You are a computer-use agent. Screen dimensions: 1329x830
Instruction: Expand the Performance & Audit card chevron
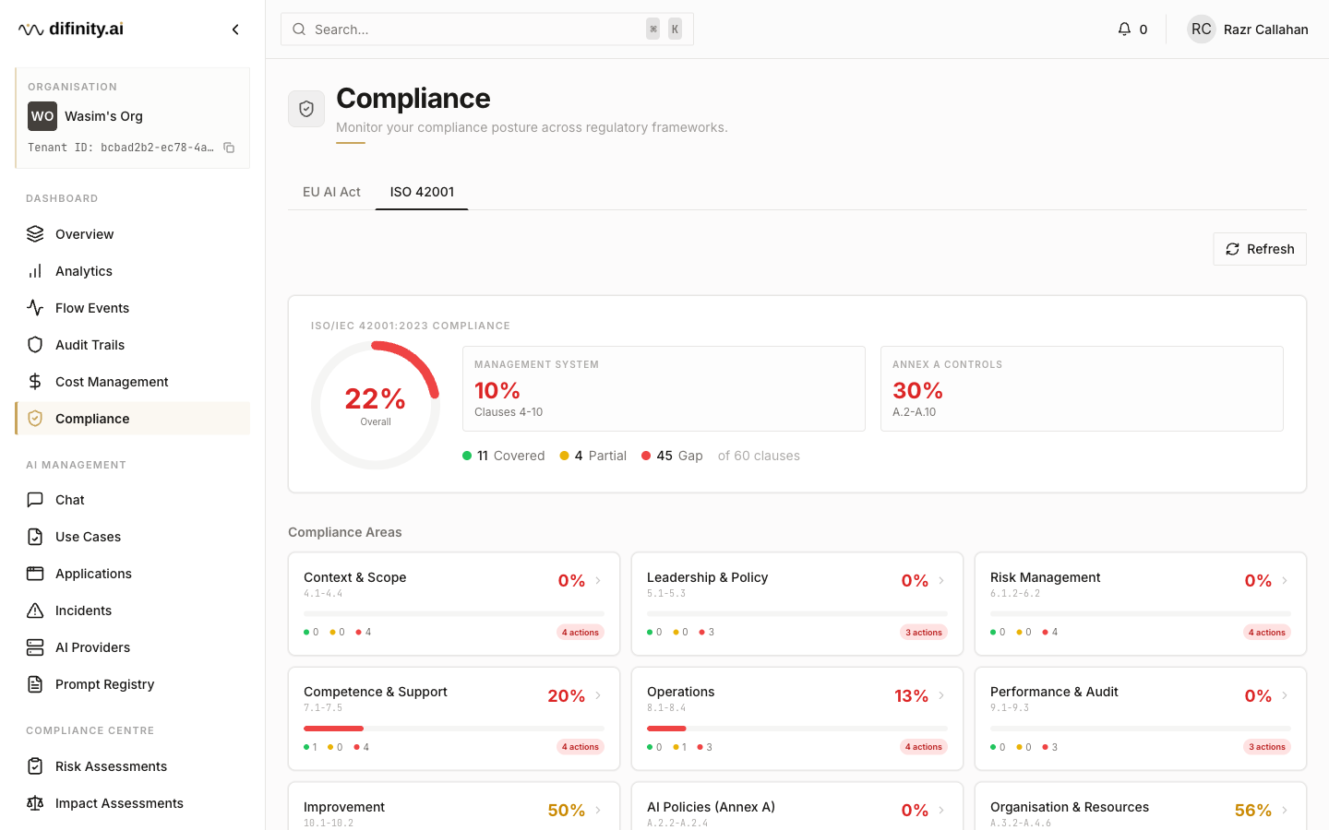click(1285, 696)
